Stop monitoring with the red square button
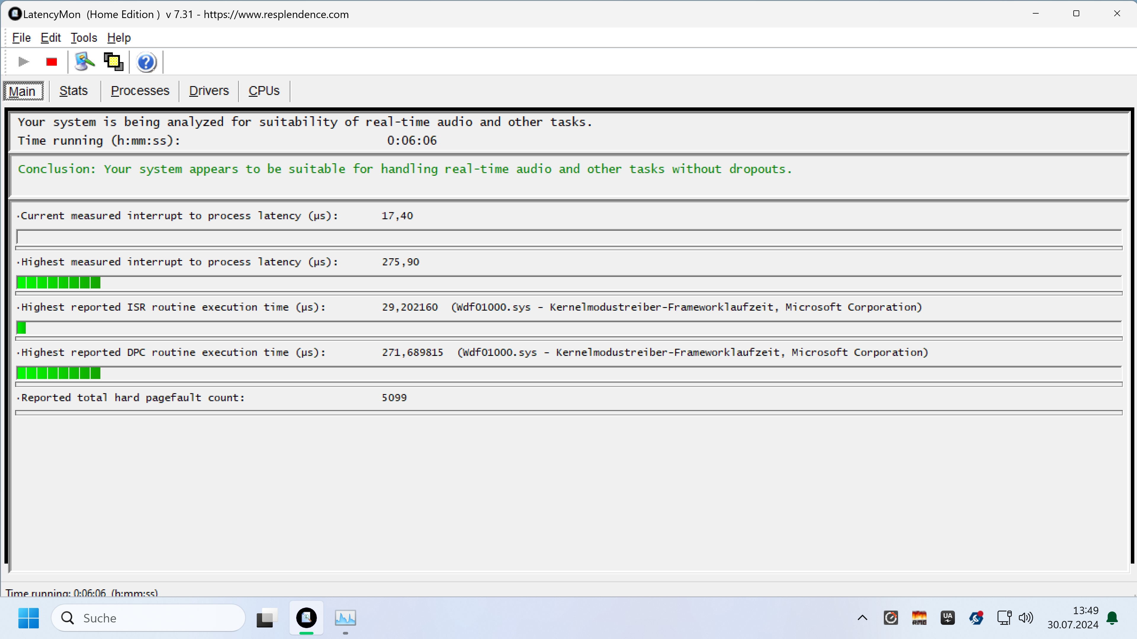The image size is (1137, 639). [52, 62]
